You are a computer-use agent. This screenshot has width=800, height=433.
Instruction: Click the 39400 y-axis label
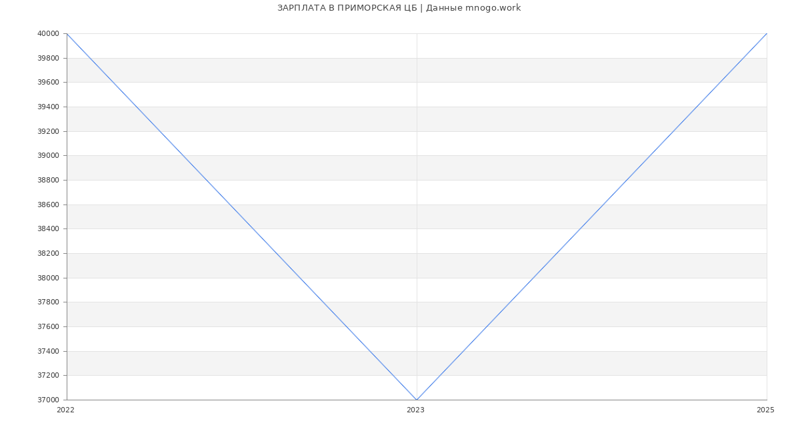48,107
